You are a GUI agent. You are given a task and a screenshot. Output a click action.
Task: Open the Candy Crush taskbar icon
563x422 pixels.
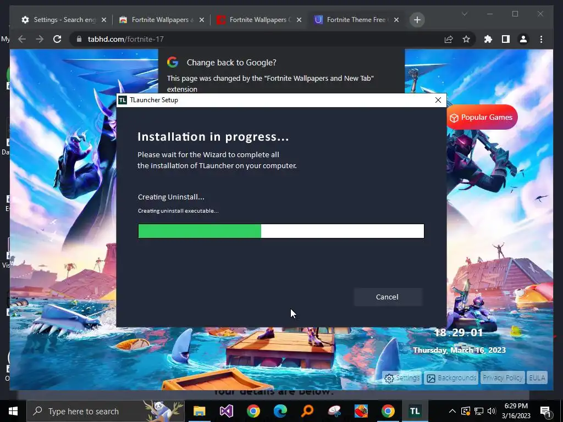coord(361,411)
